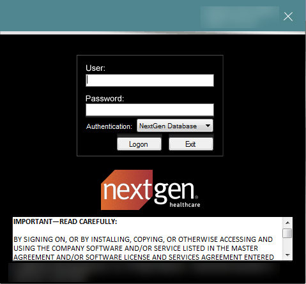Click the Logon button
Image resolution: width=306 pixels, height=284 pixels.
point(139,144)
